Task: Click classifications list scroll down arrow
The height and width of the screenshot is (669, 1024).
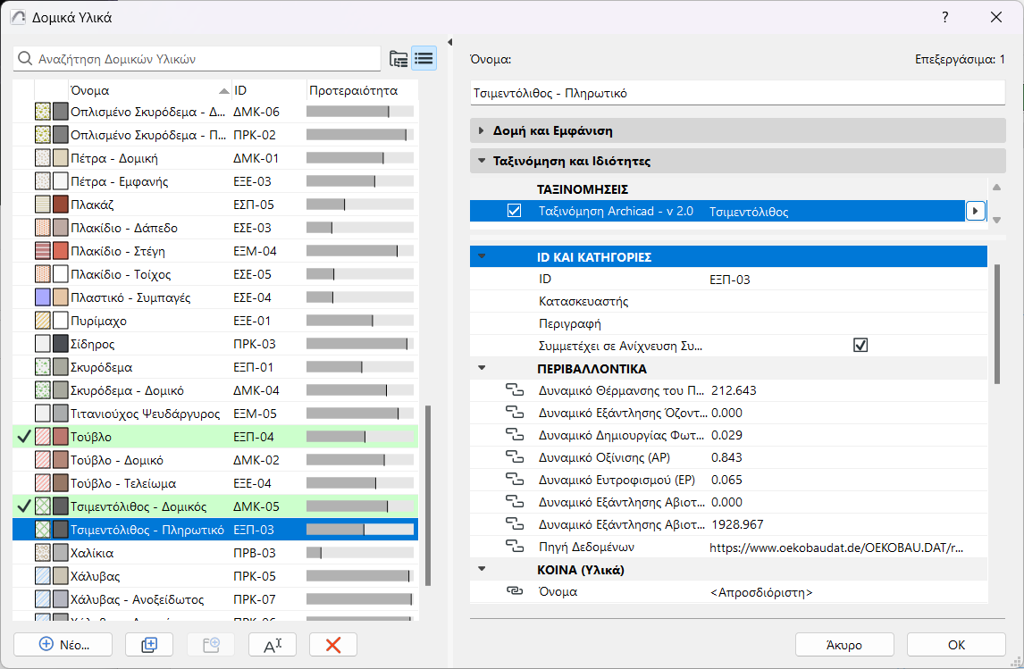Action: tap(996, 220)
